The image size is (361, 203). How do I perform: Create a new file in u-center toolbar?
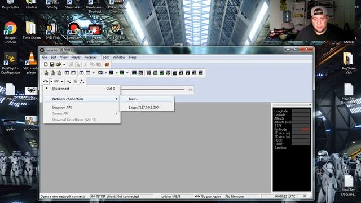(46, 64)
